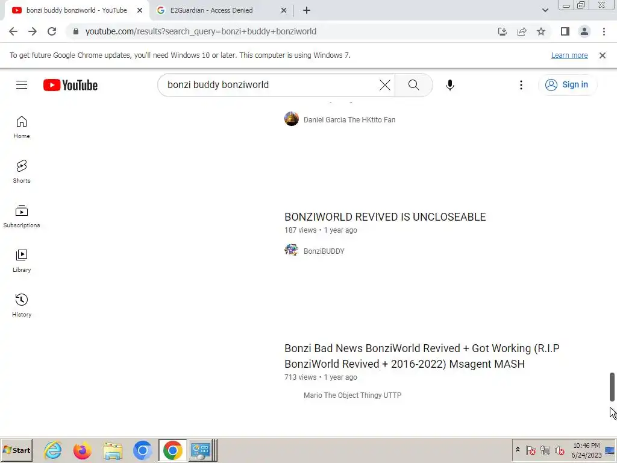Close the E2Guardian tab

click(284, 10)
